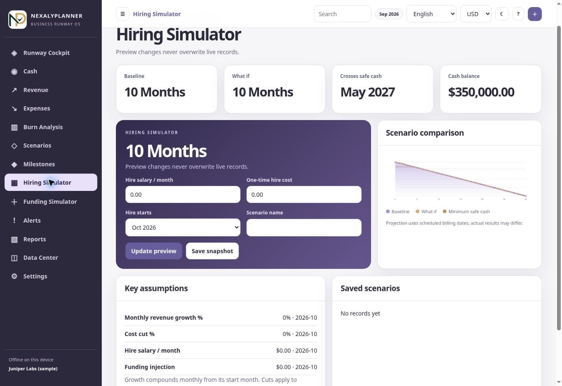Click the Cash circle icon
The image size is (562, 386).
tap(14, 71)
